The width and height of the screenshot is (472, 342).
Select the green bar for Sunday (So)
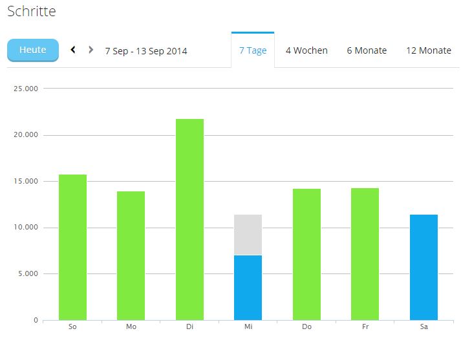click(72, 247)
